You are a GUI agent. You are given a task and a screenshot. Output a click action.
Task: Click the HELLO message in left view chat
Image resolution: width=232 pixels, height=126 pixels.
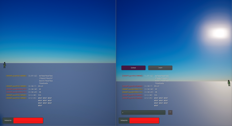coord(40,86)
